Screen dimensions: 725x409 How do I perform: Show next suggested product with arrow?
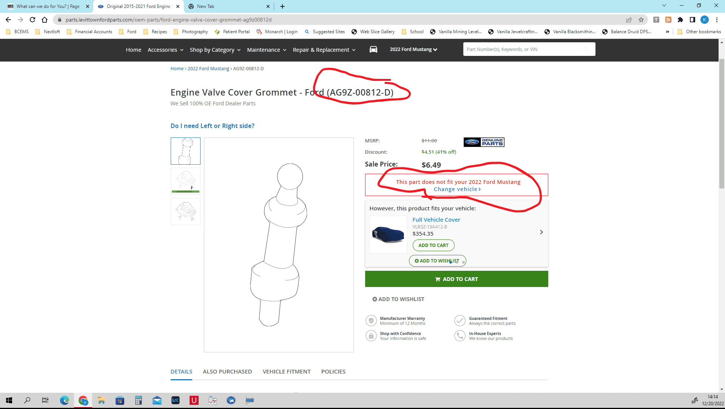541,232
